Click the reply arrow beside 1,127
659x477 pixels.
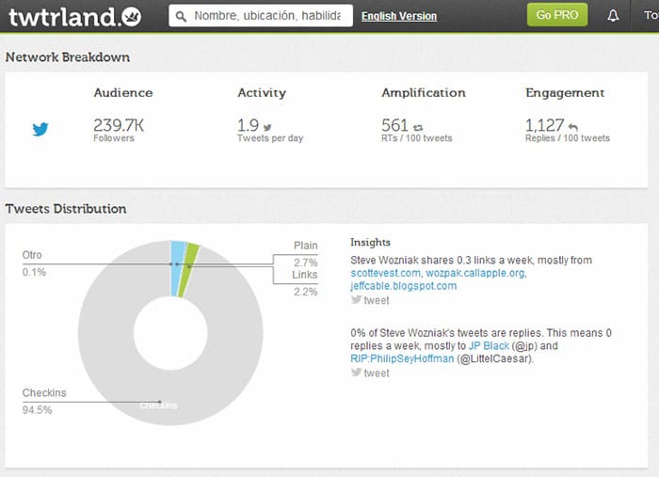pyautogui.click(x=572, y=126)
